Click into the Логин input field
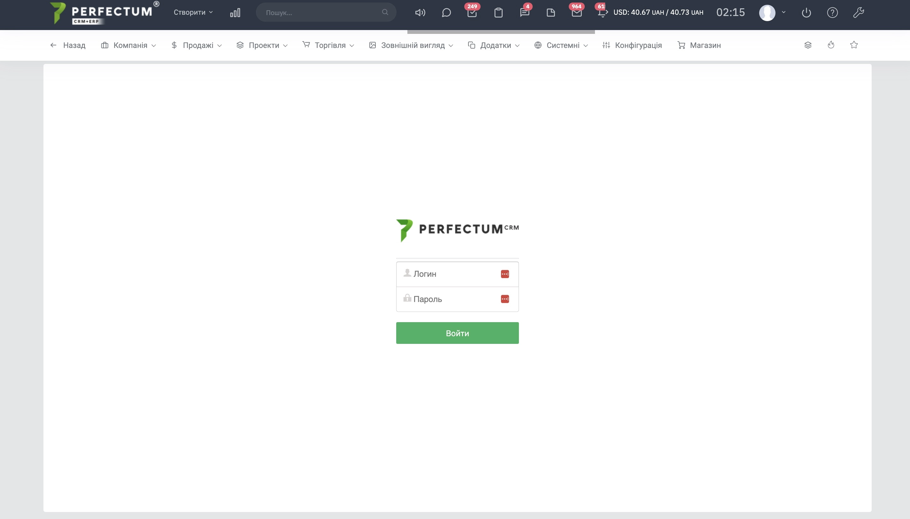 tap(457, 274)
